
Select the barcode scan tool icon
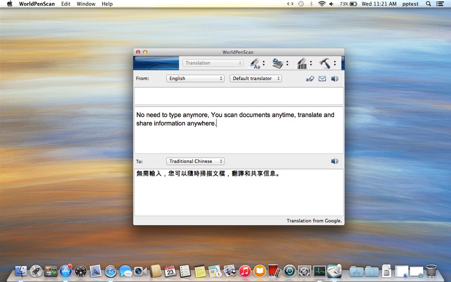302,63
